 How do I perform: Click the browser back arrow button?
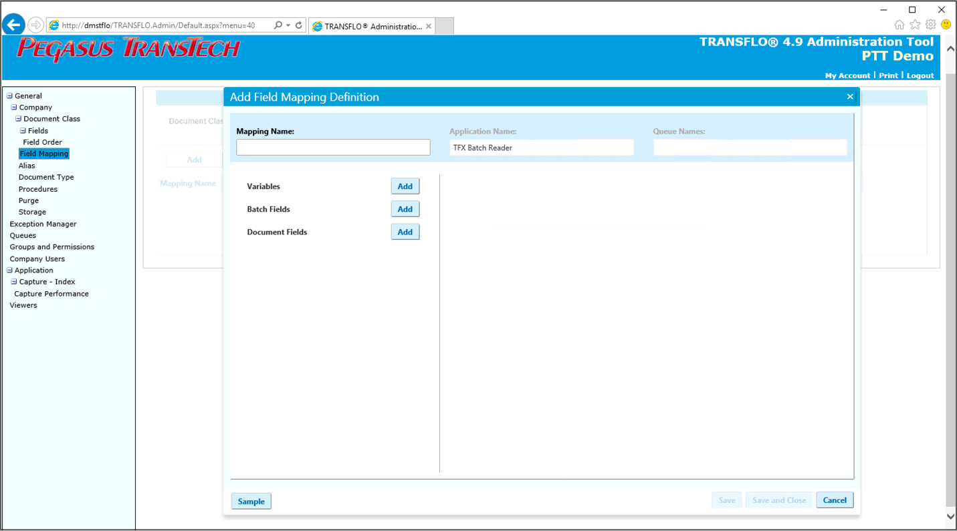(13, 25)
